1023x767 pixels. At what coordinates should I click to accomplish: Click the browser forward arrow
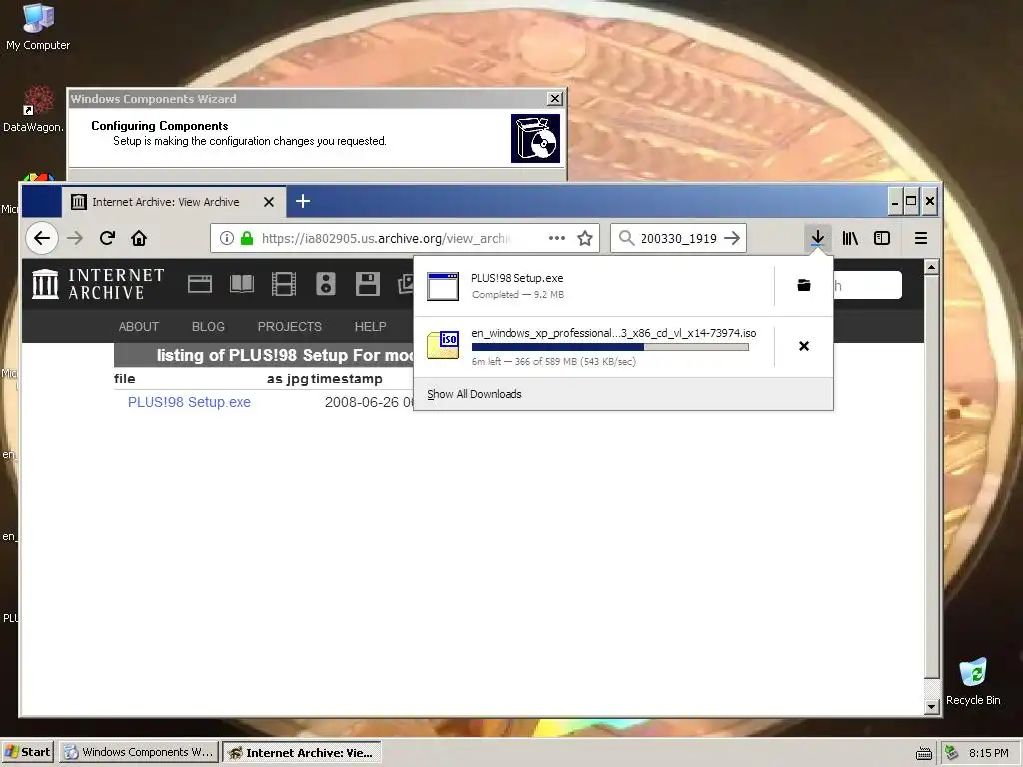75,238
